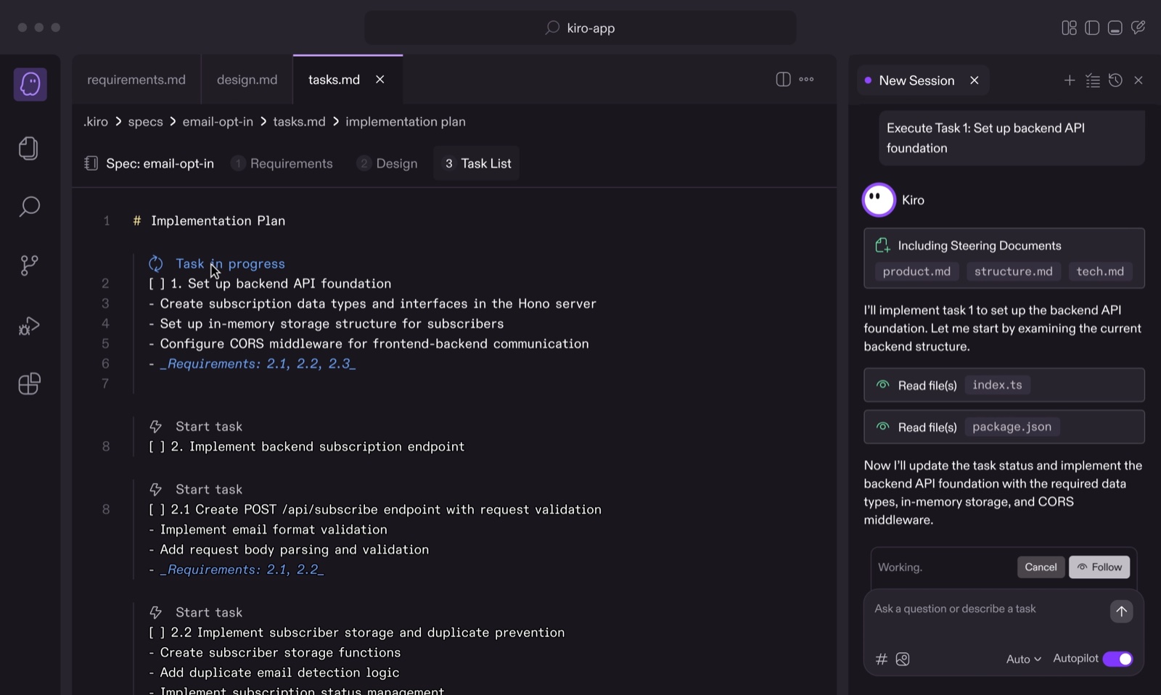Image resolution: width=1161 pixels, height=695 pixels.
Task: Click the send arrow button in chat input
Action: point(1121,611)
